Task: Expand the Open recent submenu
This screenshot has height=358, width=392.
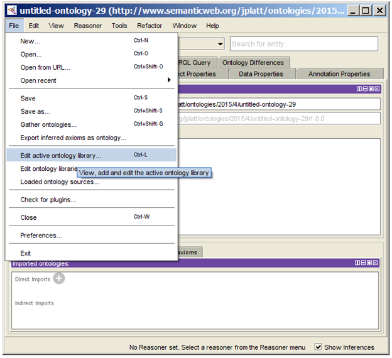Action: point(90,80)
